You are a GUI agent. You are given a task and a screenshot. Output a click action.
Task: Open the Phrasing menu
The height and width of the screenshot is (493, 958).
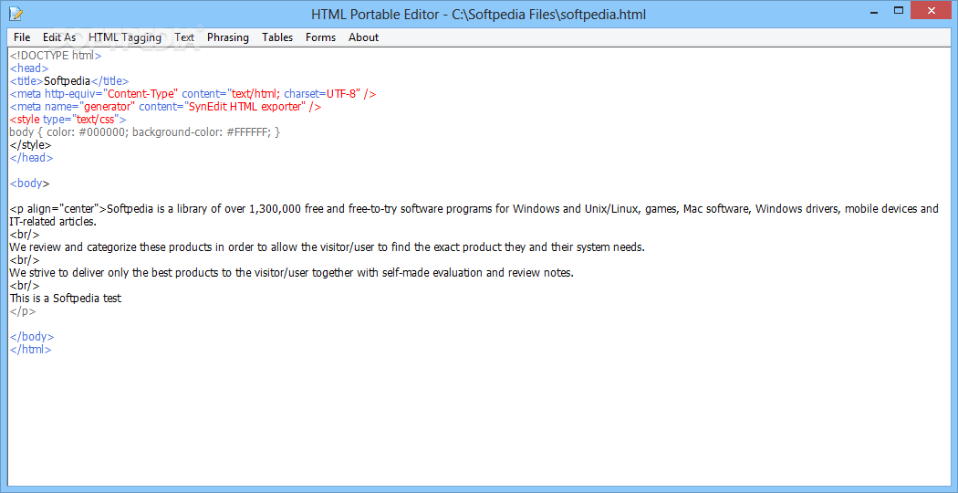[x=228, y=37]
